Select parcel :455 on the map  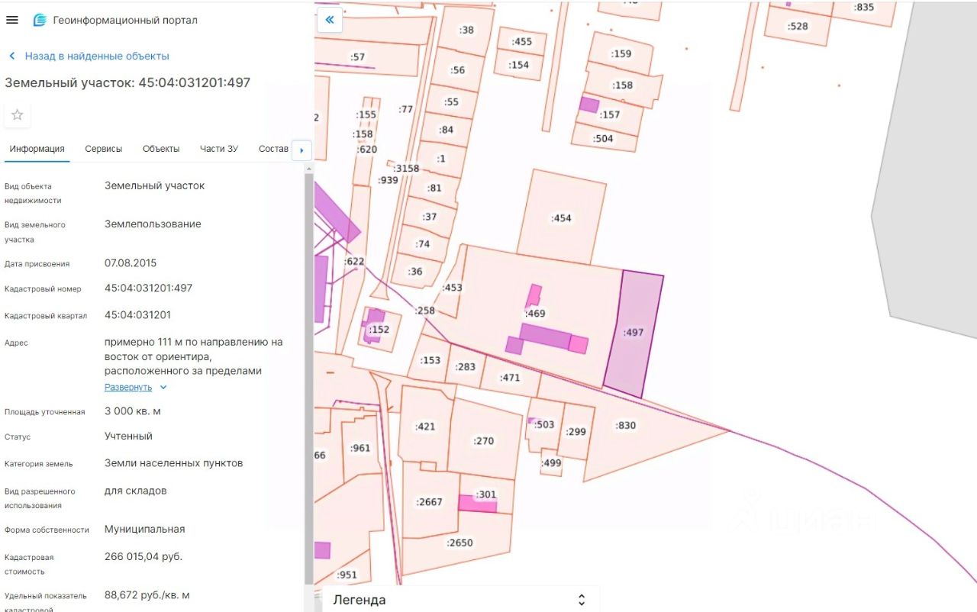(521, 42)
